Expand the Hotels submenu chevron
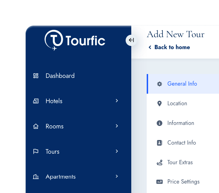This screenshot has height=193, width=219. tap(117, 101)
